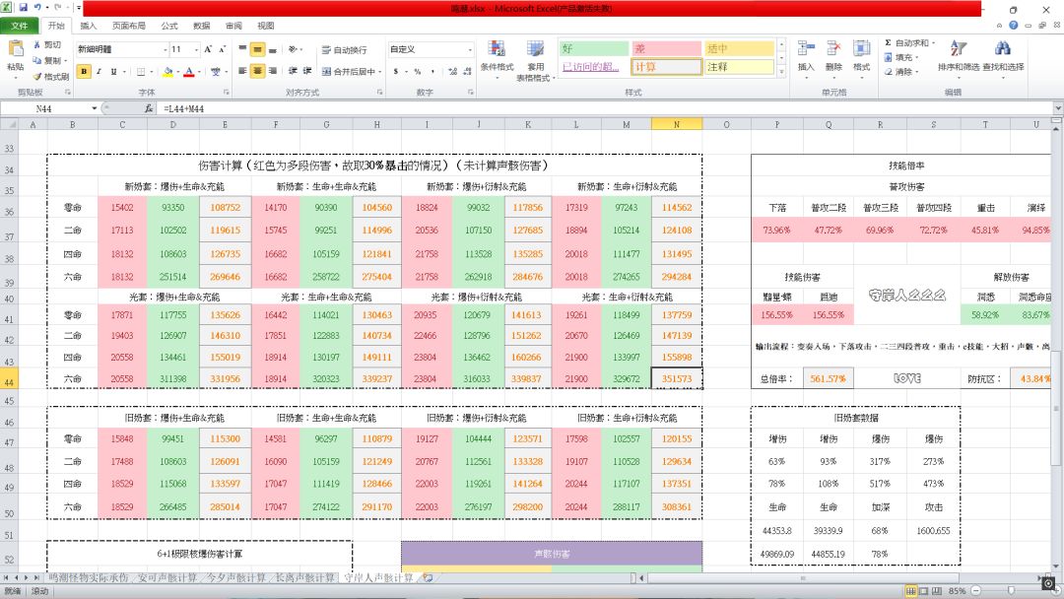The image size is (1064, 599).
Task: Click the Decrease Decimal icon
Action: click(x=468, y=71)
